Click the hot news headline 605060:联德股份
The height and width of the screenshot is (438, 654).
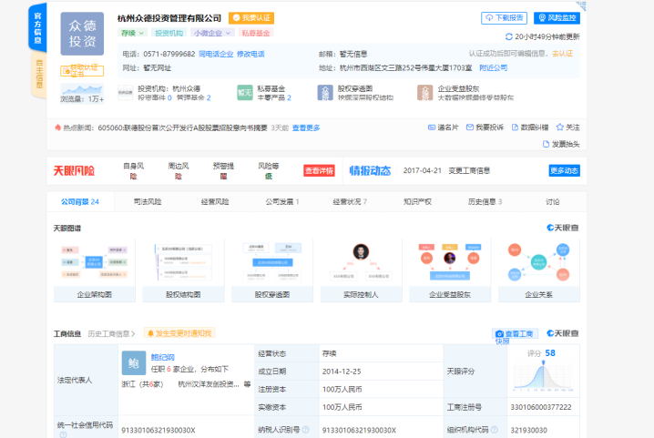[x=182, y=127]
